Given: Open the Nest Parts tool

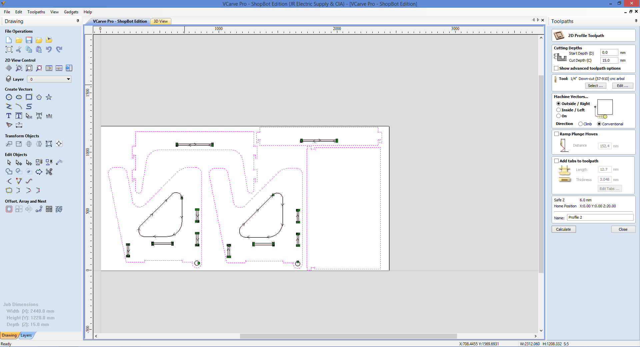Looking at the screenshot, I should point(59,209).
